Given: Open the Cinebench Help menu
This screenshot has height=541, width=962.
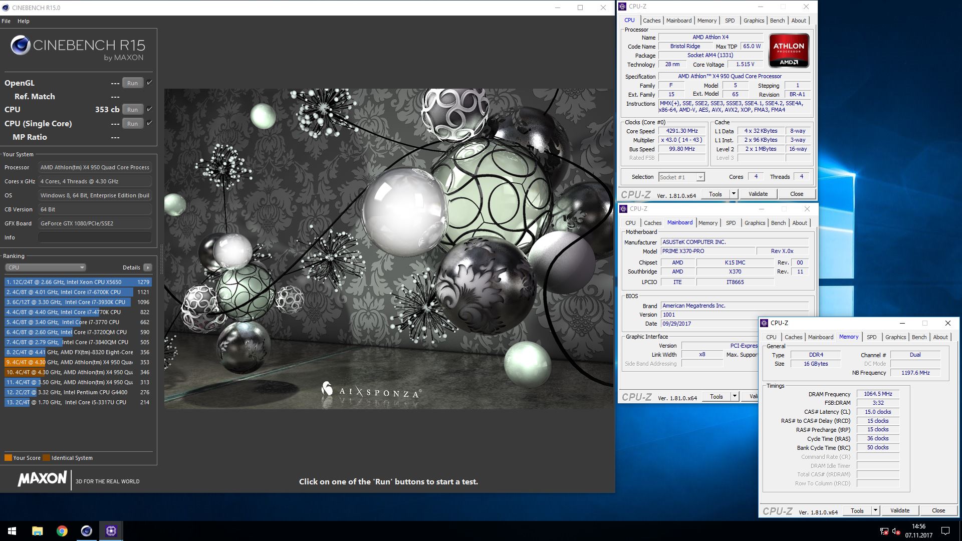Looking at the screenshot, I should (x=24, y=21).
